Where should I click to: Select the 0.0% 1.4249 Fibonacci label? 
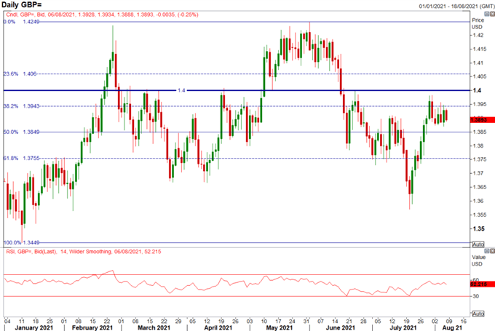[21, 22]
